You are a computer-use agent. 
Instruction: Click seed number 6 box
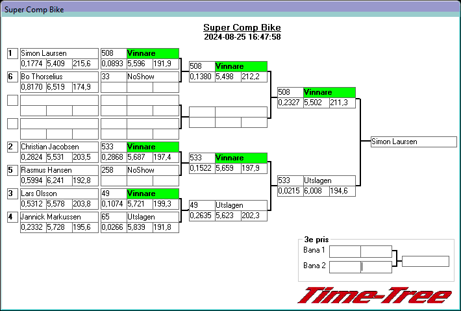[12, 77]
